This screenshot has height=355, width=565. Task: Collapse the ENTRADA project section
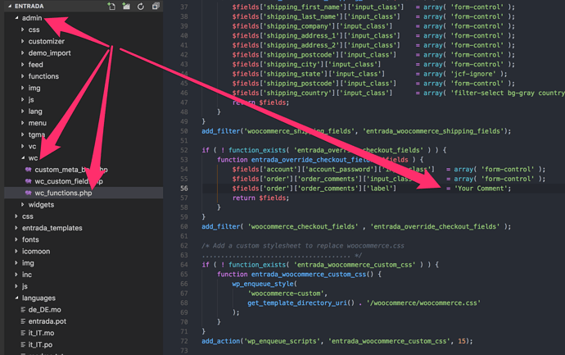coord(10,6)
